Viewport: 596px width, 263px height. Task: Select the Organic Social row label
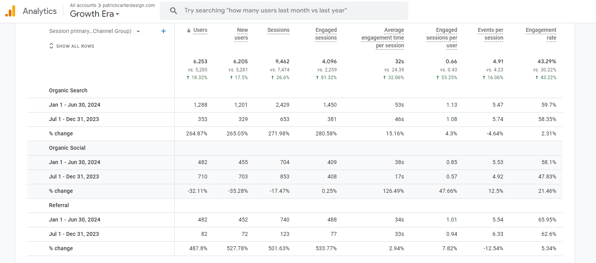(67, 148)
